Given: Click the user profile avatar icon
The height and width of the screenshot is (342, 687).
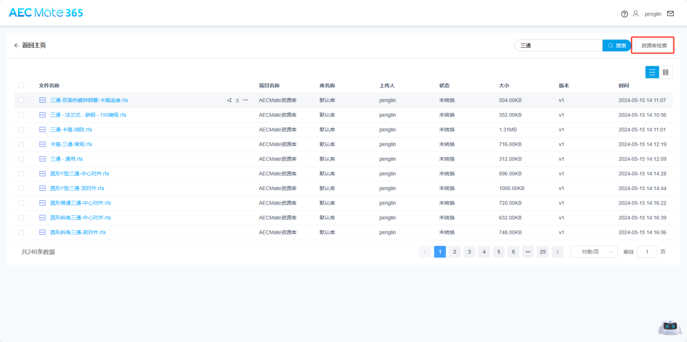Looking at the screenshot, I should pyautogui.click(x=636, y=14).
